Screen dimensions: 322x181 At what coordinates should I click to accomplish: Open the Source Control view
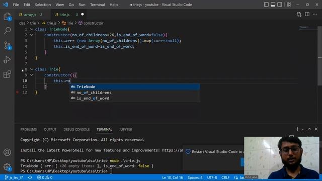(x=8, y=45)
